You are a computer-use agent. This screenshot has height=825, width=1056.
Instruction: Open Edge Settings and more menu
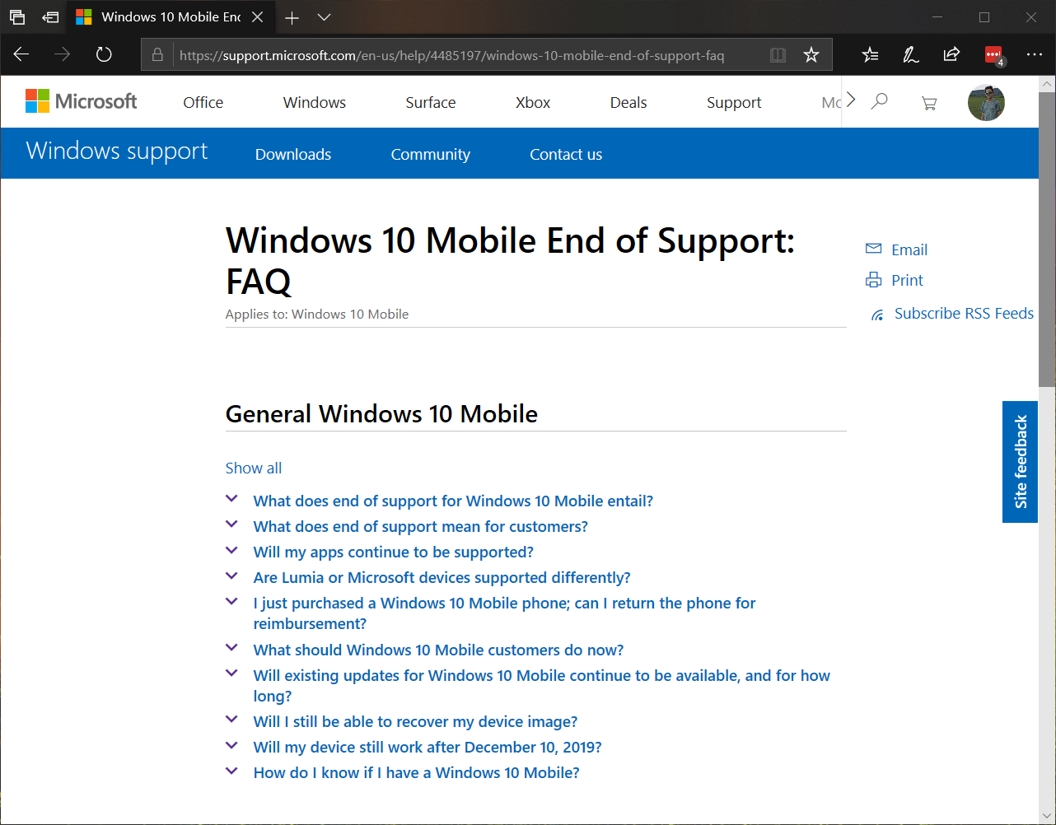point(1035,54)
